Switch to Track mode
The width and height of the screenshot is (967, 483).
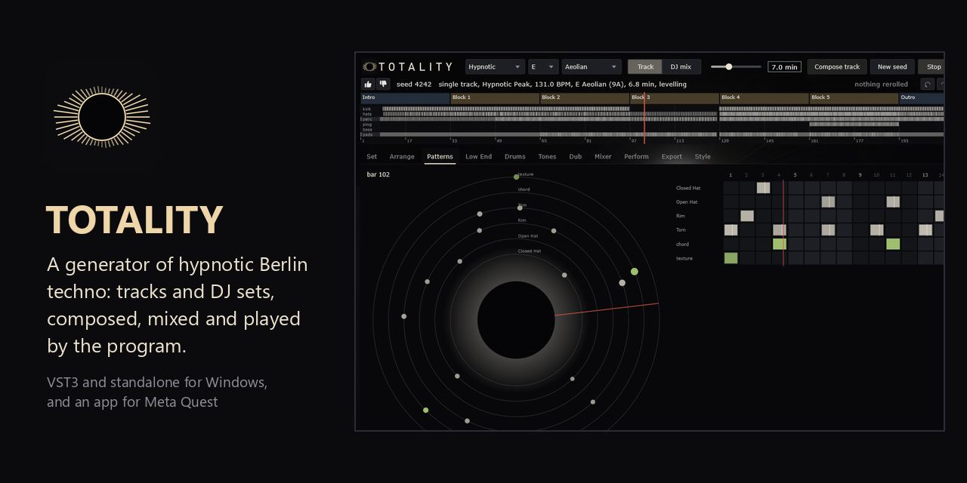(x=645, y=66)
